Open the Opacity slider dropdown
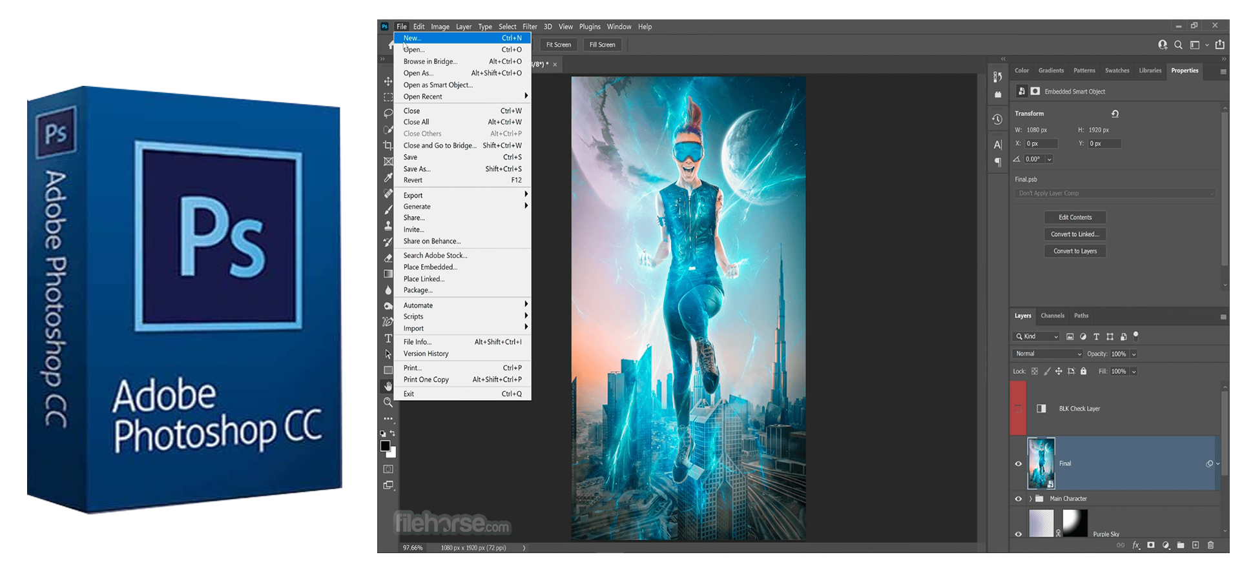Image resolution: width=1253 pixels, height=568 pixels. [1134, 354]
